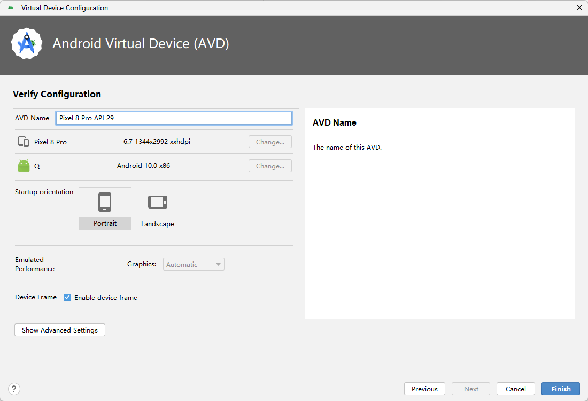Open the Graphics Automatic dropdown
This screenshot has height=401, width=588.
[x=194, y=264]
